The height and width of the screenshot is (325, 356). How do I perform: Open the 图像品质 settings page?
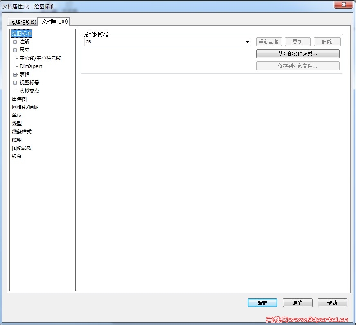tap(22, 148)
